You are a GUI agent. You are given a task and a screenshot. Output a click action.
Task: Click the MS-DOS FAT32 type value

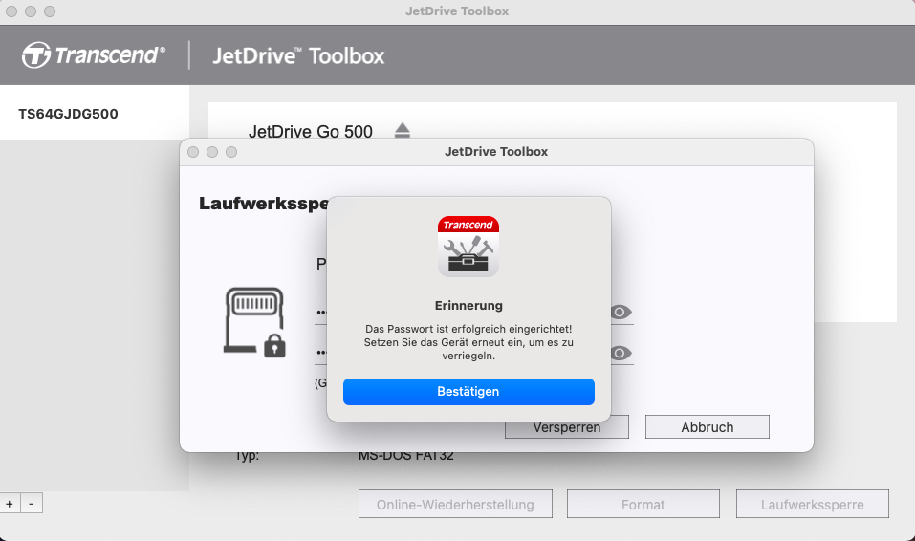tap(406, 456)
